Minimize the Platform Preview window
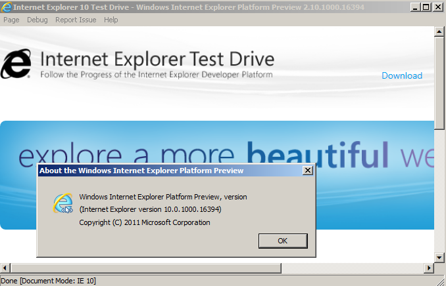Screen dimensions: 446x286 pos(415,7)
